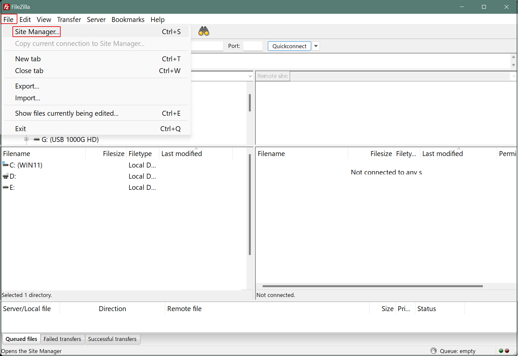Screen dimensions: 518x356
Task: Click the Not connected. remote status text
Action: pos(276,295)
